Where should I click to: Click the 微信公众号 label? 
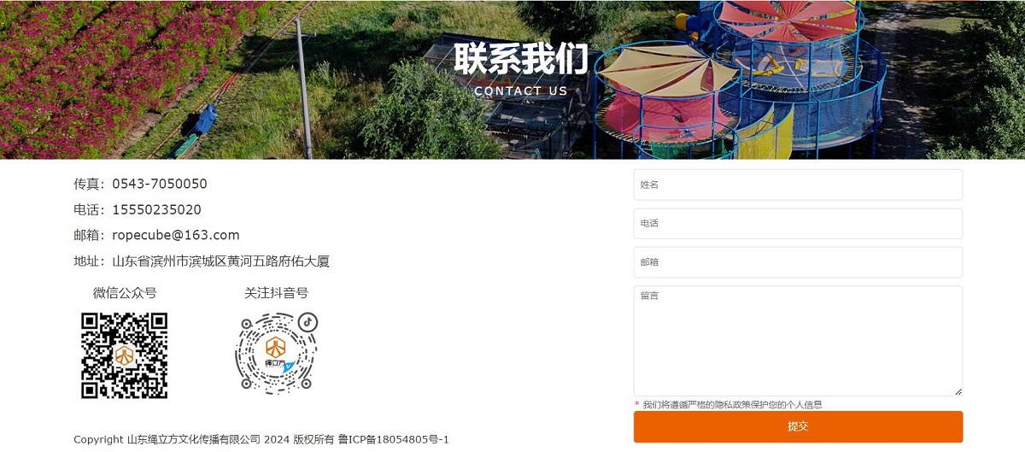point(125,293)
